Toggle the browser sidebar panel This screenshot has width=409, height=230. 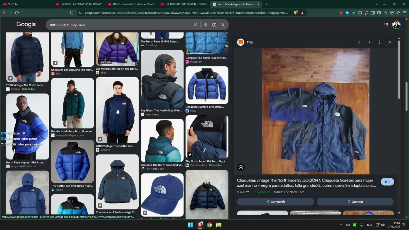click(373, 13)
